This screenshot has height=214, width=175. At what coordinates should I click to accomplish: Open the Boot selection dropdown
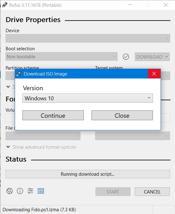61,56
